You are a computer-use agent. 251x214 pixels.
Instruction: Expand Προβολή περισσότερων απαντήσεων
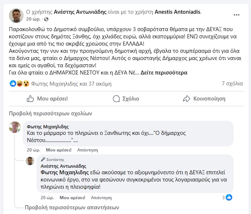pyautogui.click(x=71, y=207)
